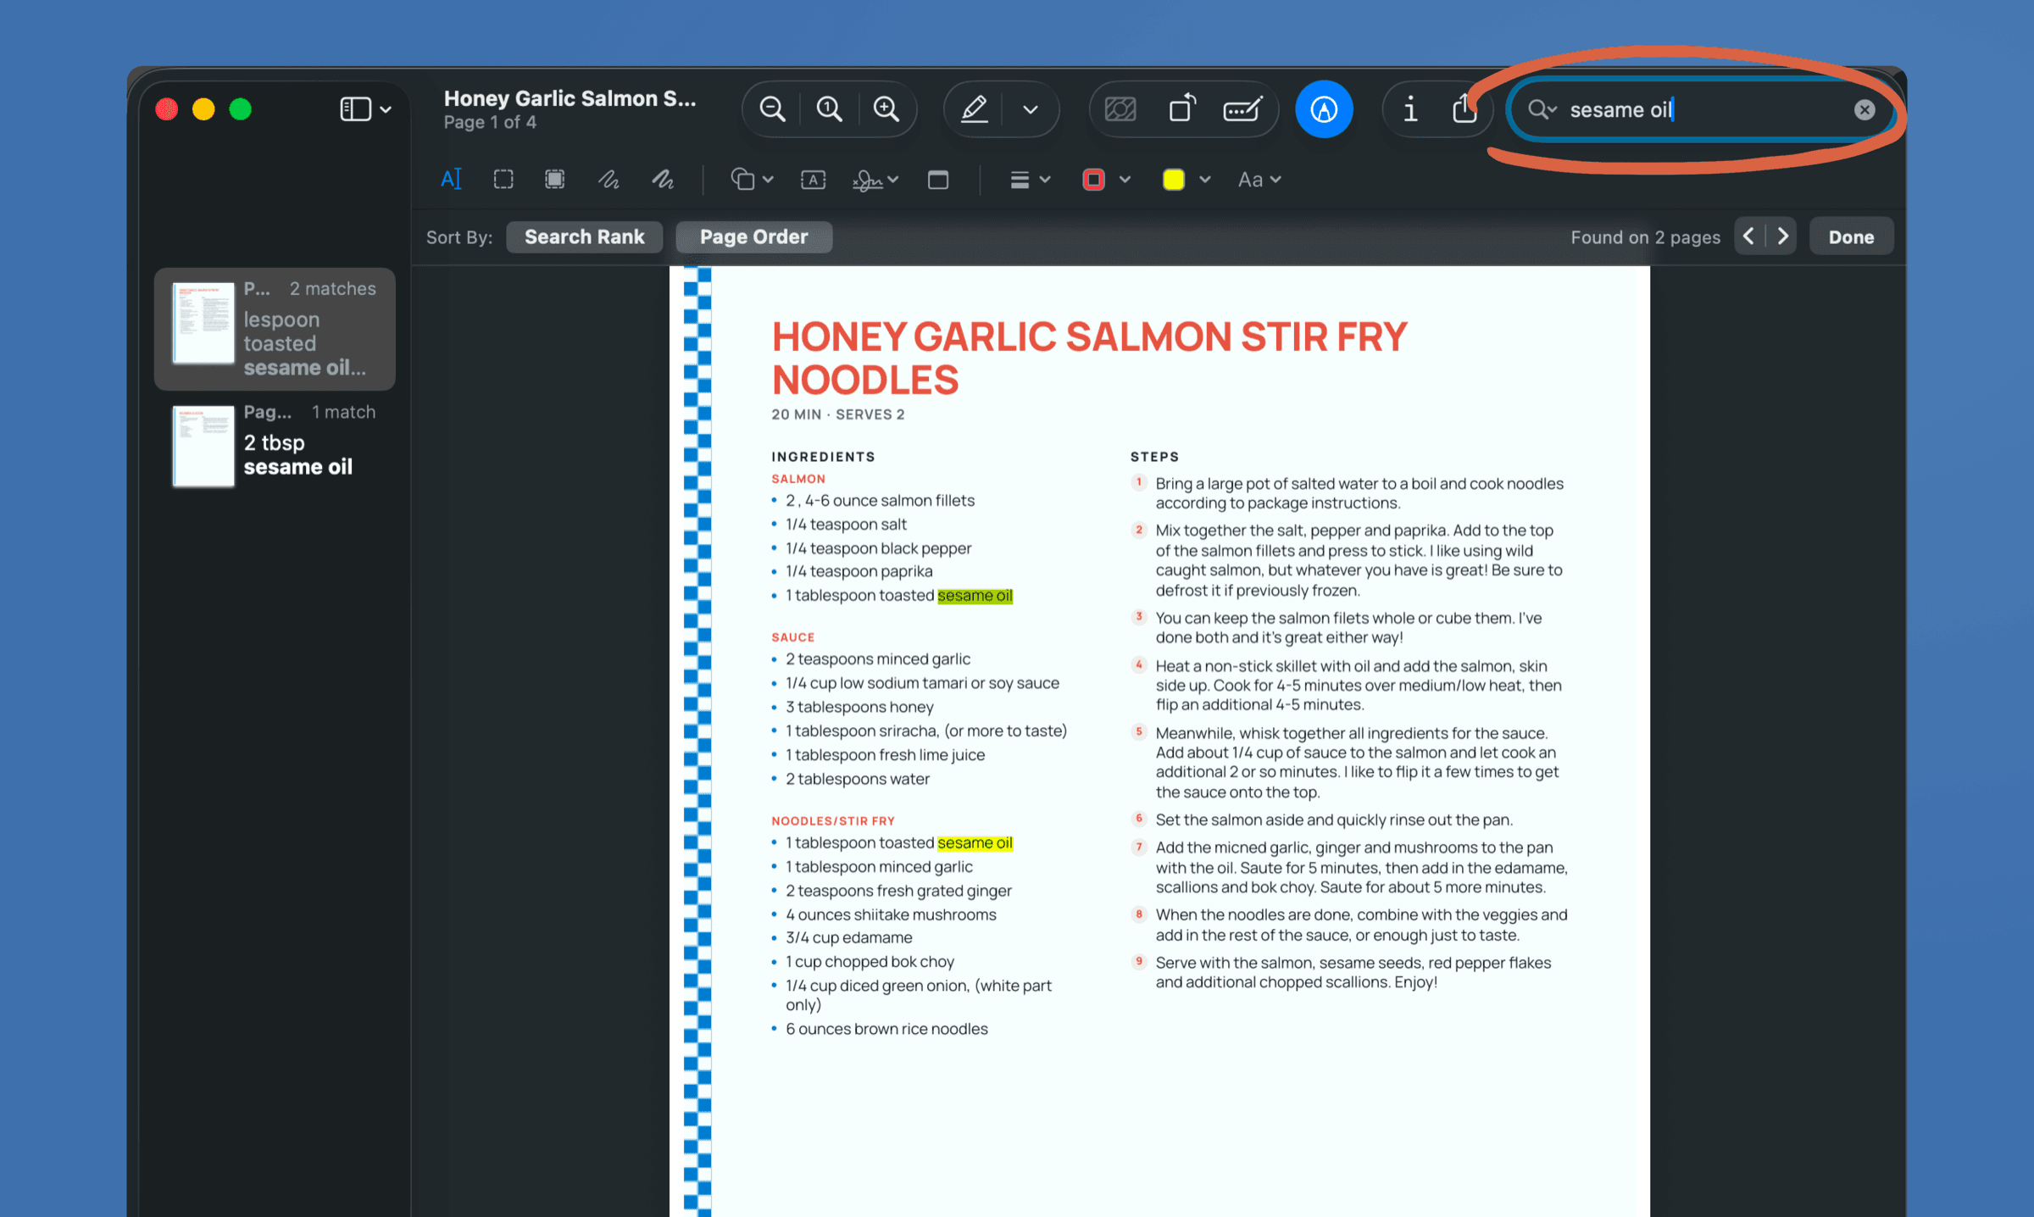This screenshot has width=2034, height=1217.
Task: Select the Highlight pen tool
Action: (975, 109)
